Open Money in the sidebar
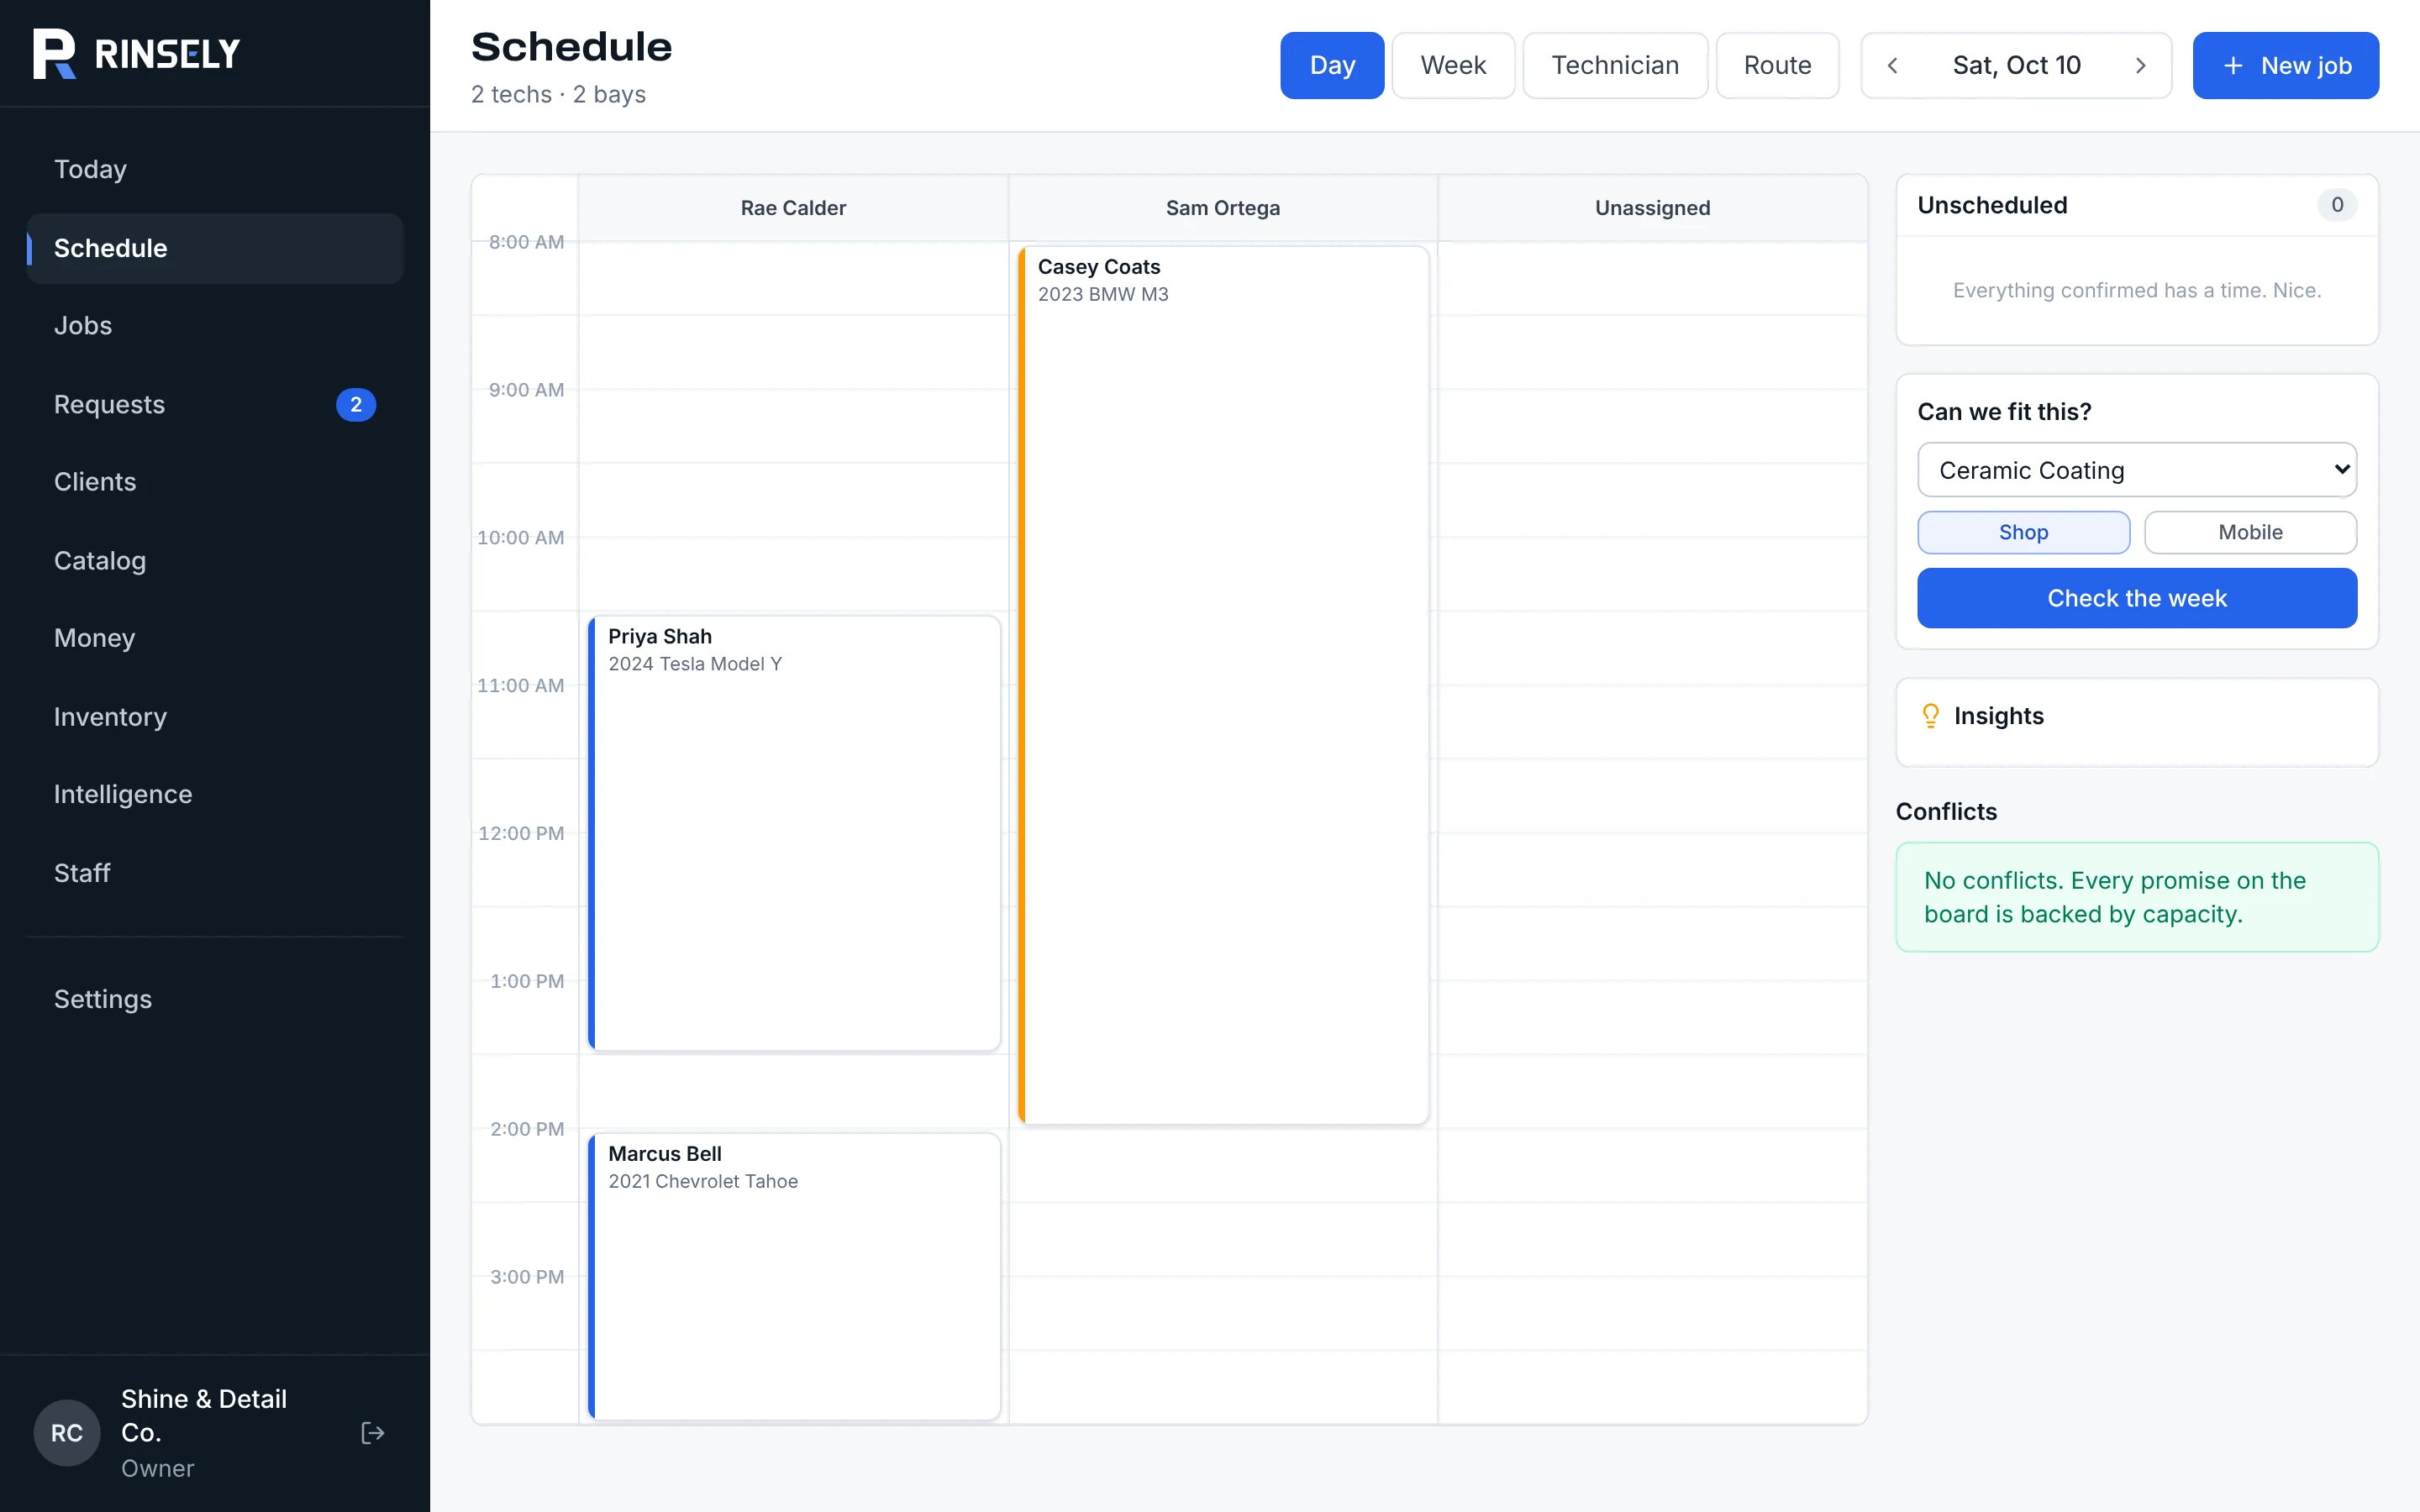Screen dimensions: 2420x1512 coord(215,638)
